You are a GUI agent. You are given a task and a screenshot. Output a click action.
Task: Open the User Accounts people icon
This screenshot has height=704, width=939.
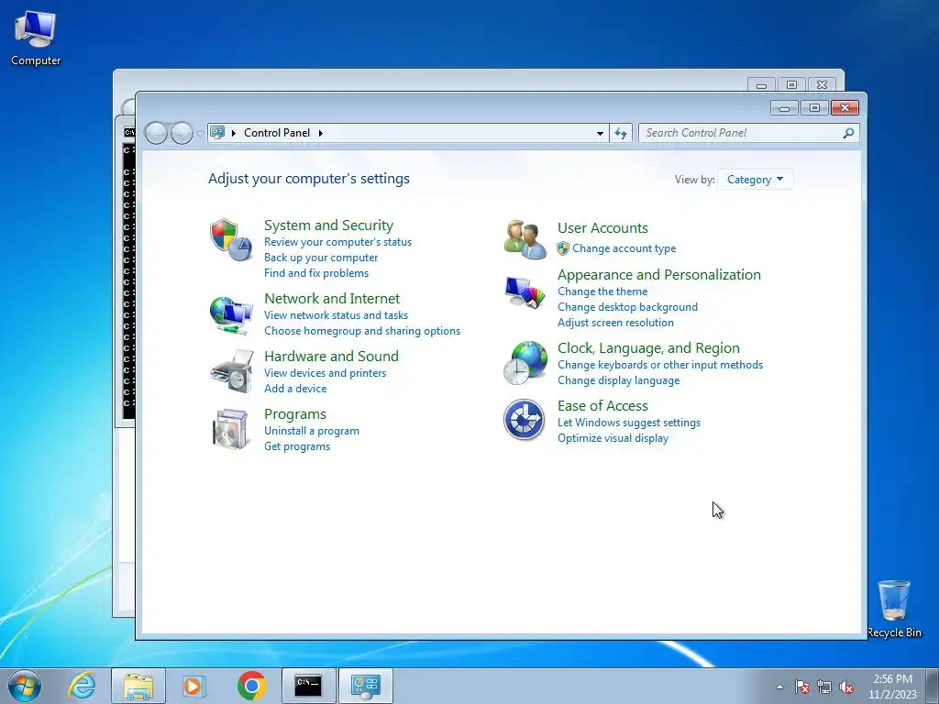pos(525,239)
